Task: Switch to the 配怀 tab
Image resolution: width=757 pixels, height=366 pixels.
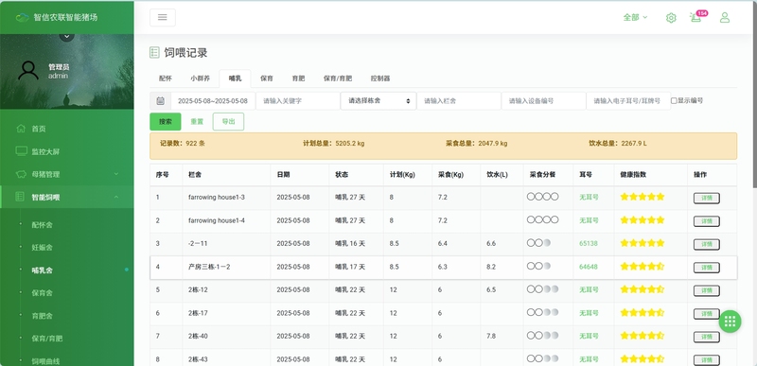Action: pyautogui.click(x=165, y=78)
